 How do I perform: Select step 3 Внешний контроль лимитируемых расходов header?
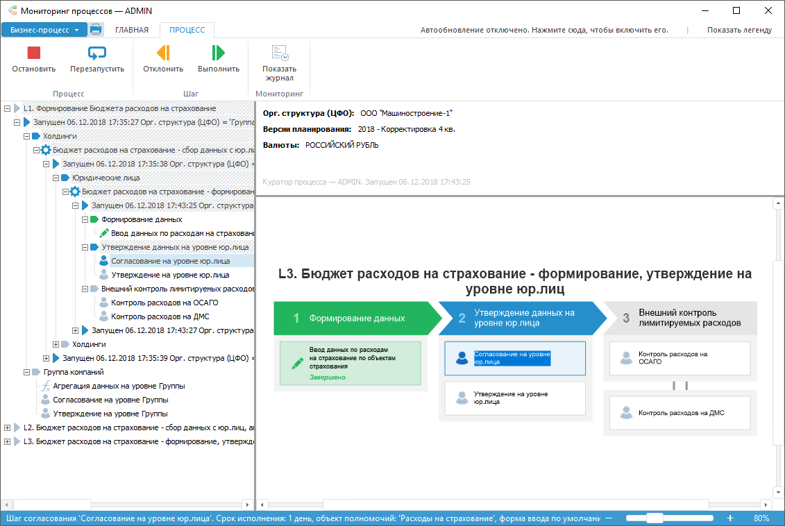(x=681, y=318)
